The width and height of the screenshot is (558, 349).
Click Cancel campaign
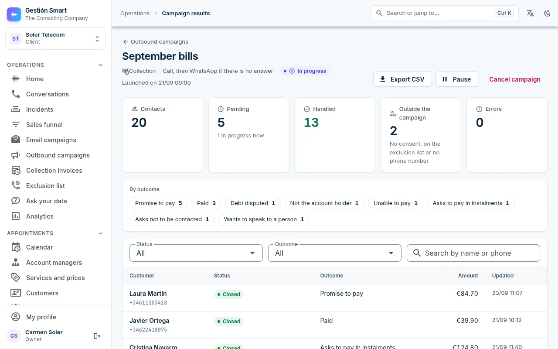pos(515,79)
